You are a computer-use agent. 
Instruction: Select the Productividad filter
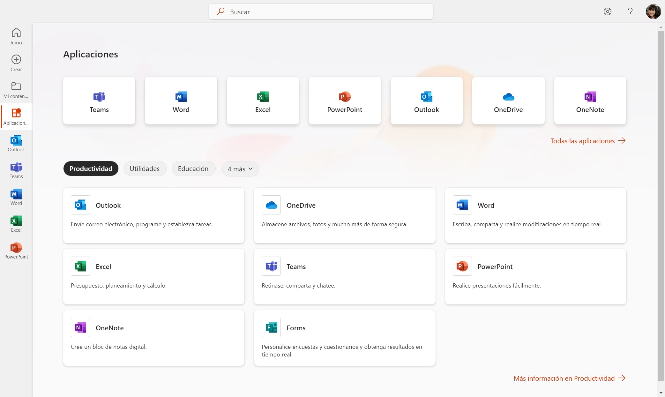pos(91,169)
